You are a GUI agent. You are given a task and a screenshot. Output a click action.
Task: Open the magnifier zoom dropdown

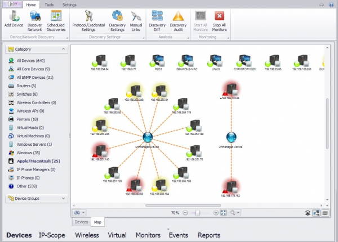234,213
